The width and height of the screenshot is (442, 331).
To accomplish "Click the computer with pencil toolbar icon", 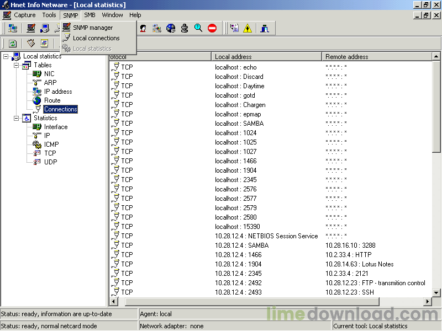I will click(31, 28).
